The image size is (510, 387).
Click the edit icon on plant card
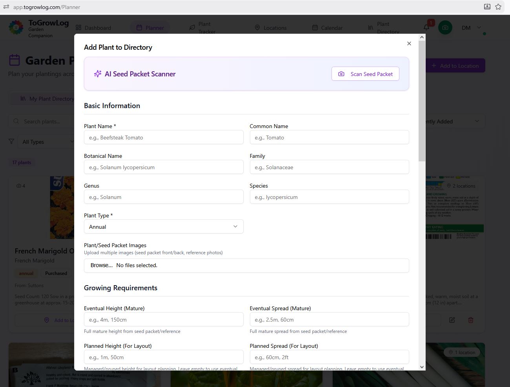pyautogui.click(x=452, y=320)
